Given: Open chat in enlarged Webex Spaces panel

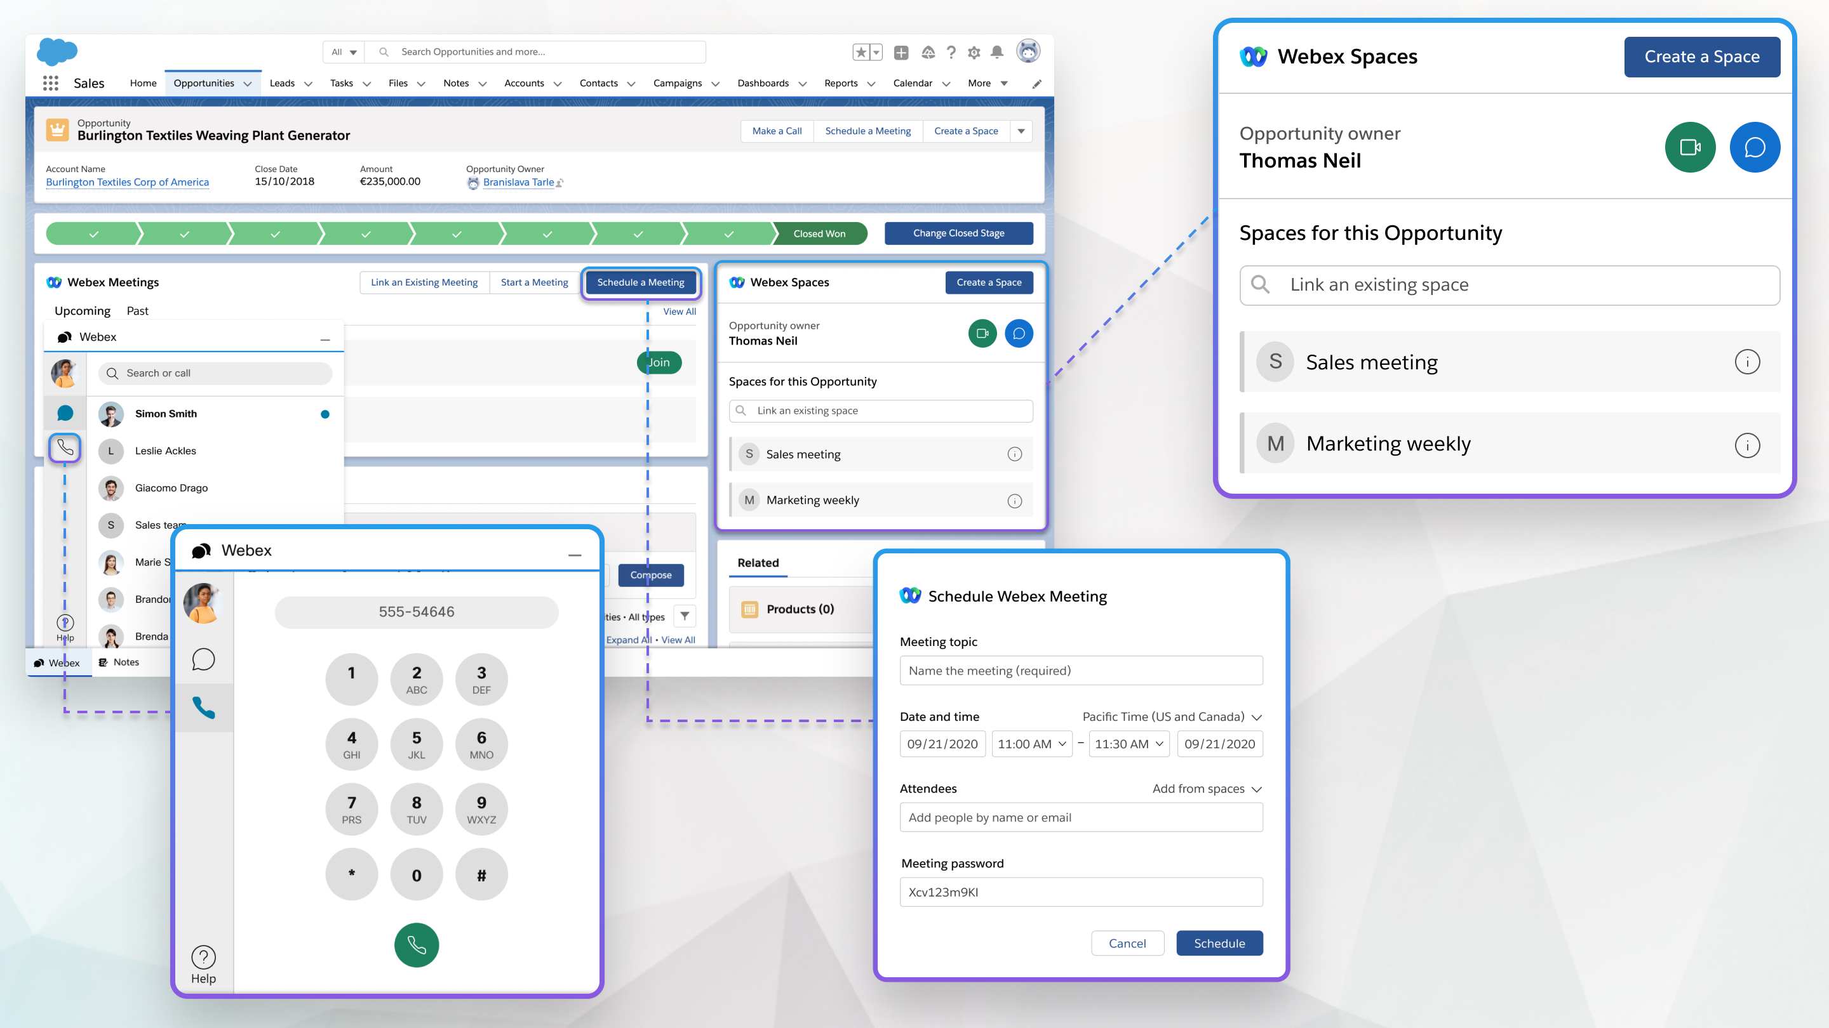Looking at the screenshot, I should point(1755,147).
